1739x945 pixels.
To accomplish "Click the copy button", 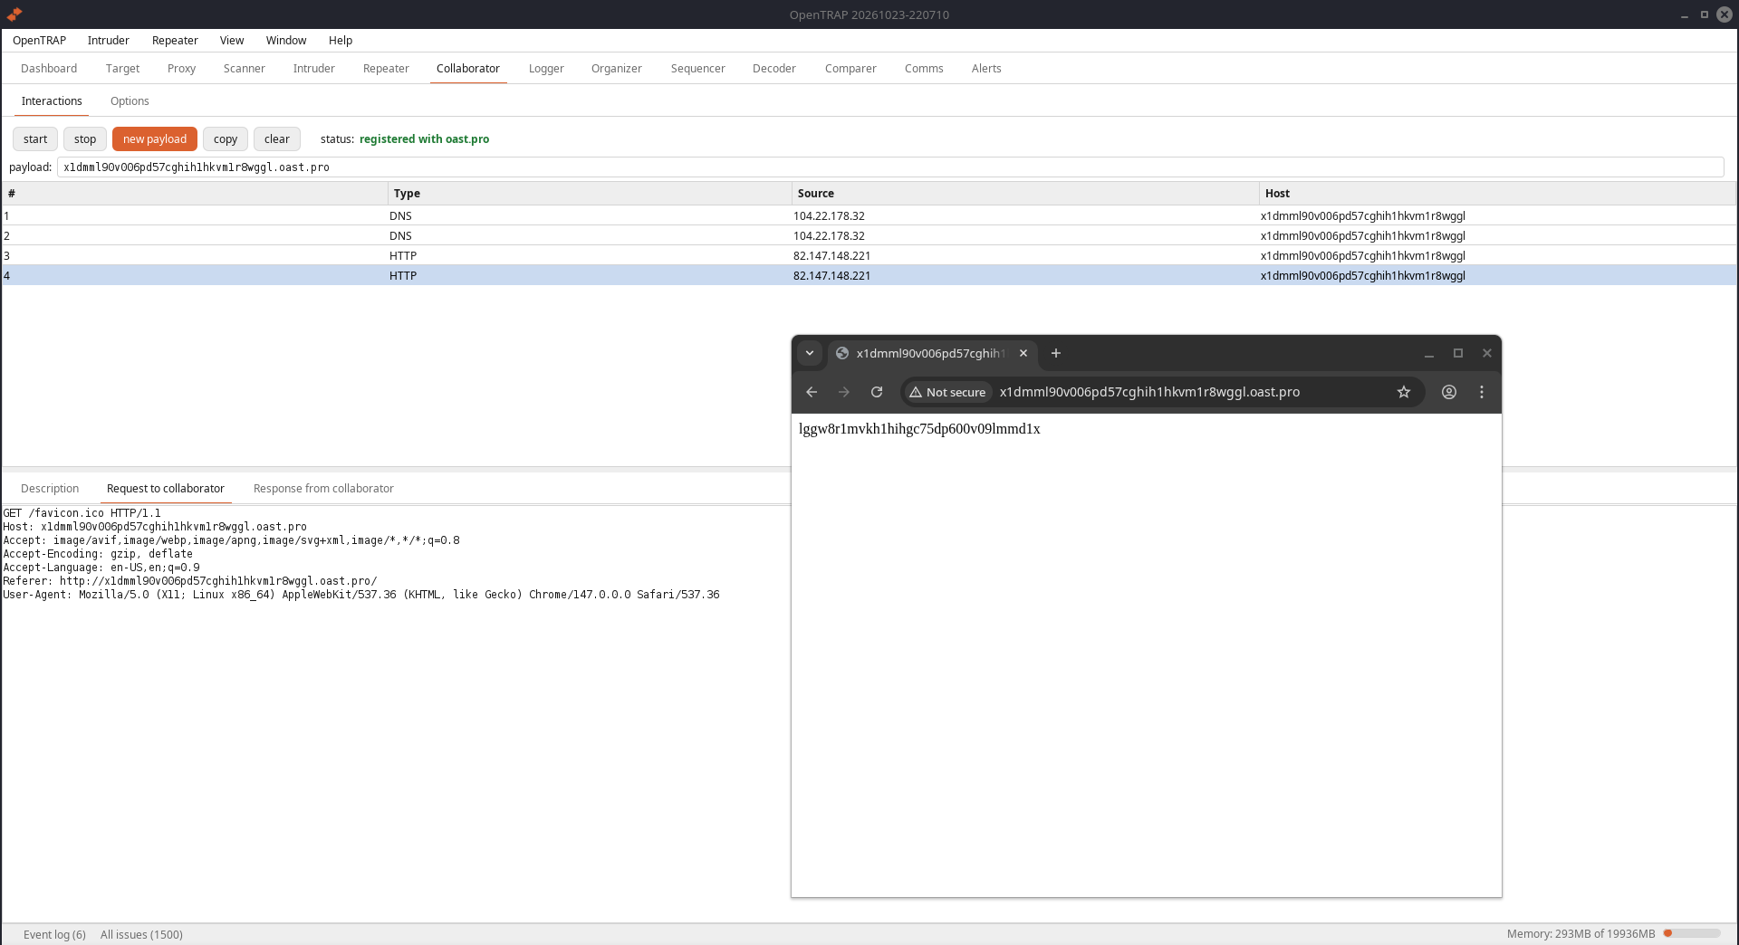I will click(226, 138).
